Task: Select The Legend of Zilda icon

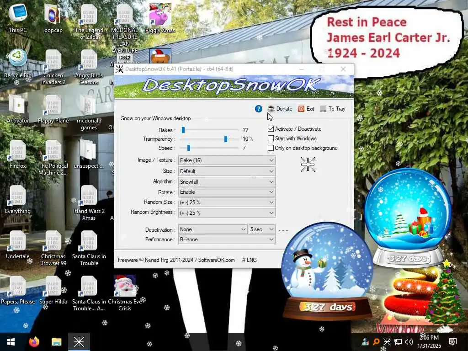Action: click(89, 22)
